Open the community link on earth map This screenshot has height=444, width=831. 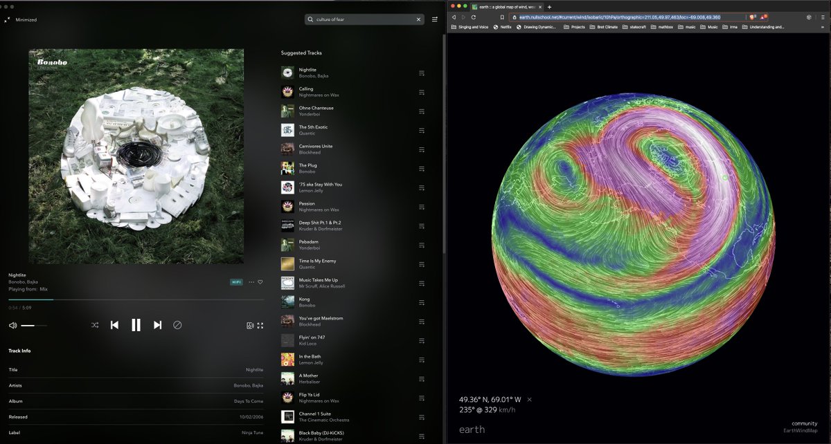pos(805,423)
